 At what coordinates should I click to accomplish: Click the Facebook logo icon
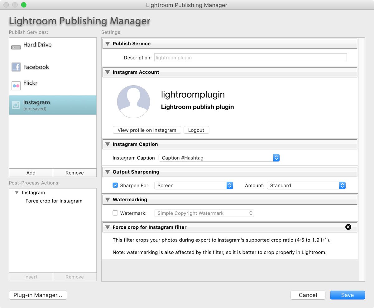coord(16,67)
